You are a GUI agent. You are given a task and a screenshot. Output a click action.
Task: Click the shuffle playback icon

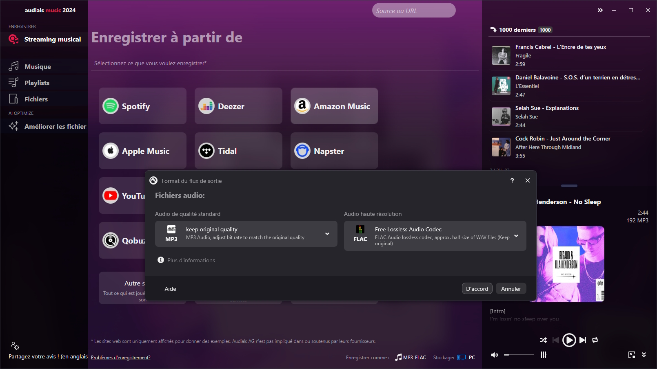[543, 340]
